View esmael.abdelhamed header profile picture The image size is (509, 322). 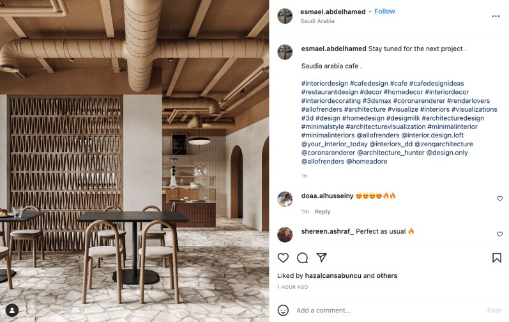[x=285, y=16]
